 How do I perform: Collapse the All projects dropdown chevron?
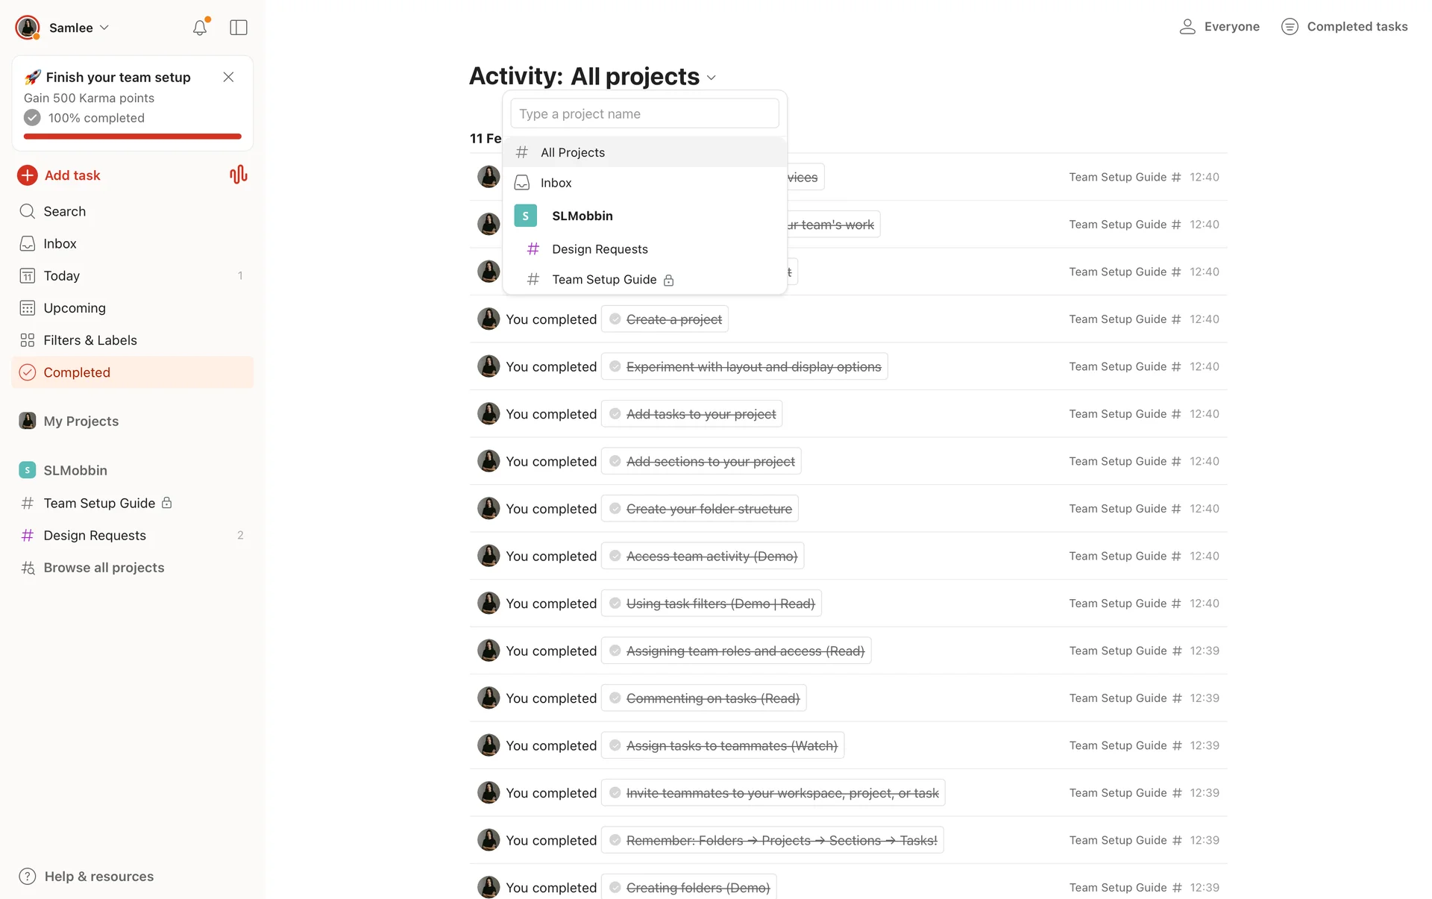point(712,78)
